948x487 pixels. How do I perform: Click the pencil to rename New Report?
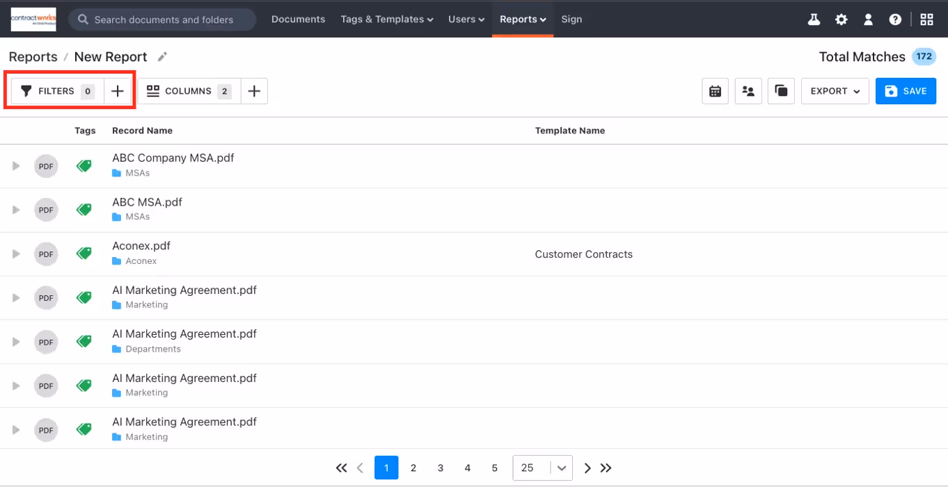pyautogui.click(x=162, y=56)
